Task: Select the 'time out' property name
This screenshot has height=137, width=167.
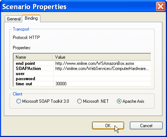Action: click(x=24, y=84)
